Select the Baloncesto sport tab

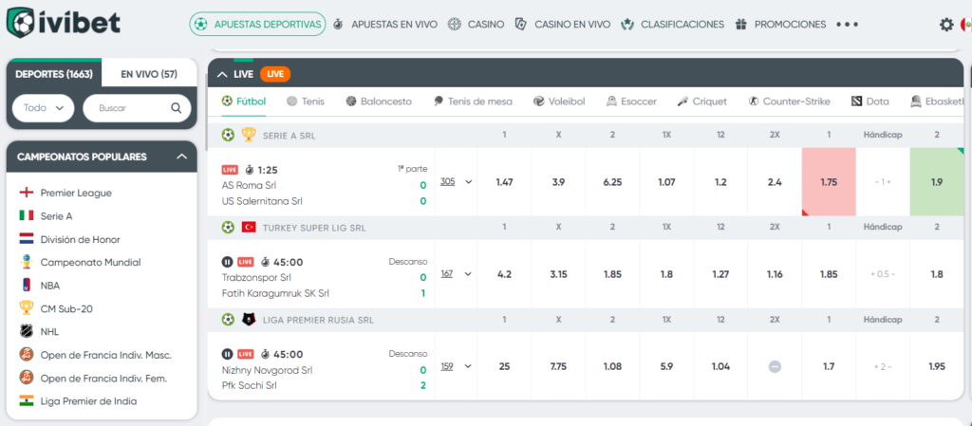[379, 102]
